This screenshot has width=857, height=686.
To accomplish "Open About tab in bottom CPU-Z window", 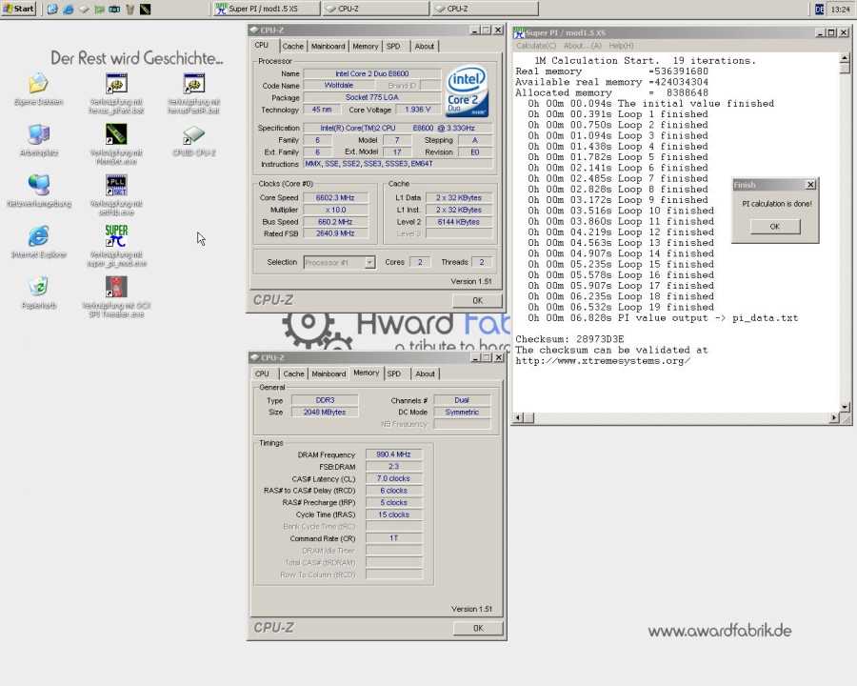I will [426, 373].
